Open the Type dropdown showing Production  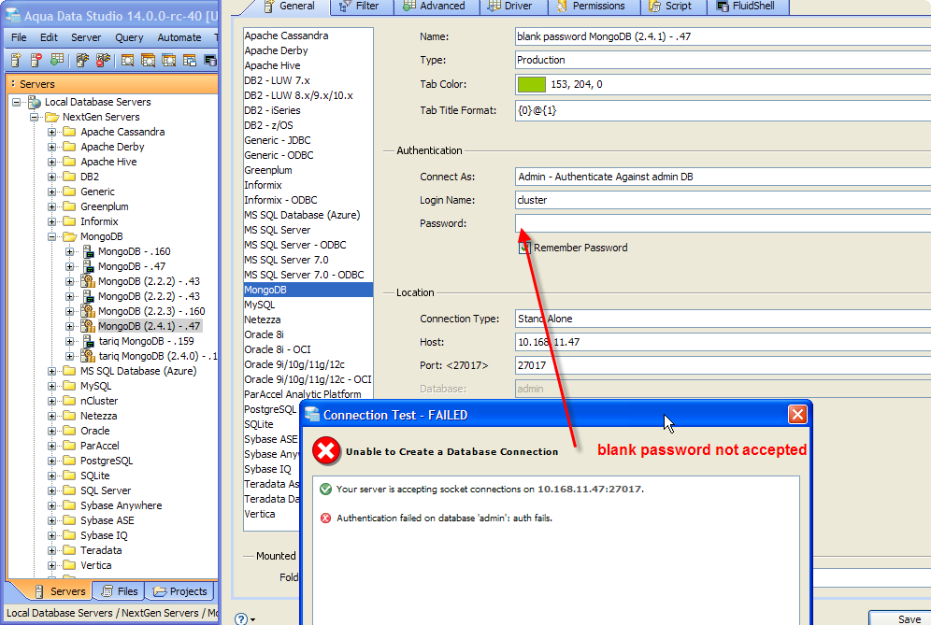(723, 60)
